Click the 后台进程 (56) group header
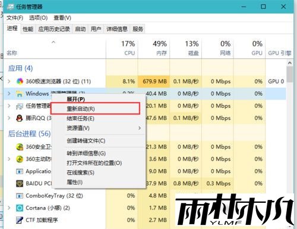 pos(29,133)
